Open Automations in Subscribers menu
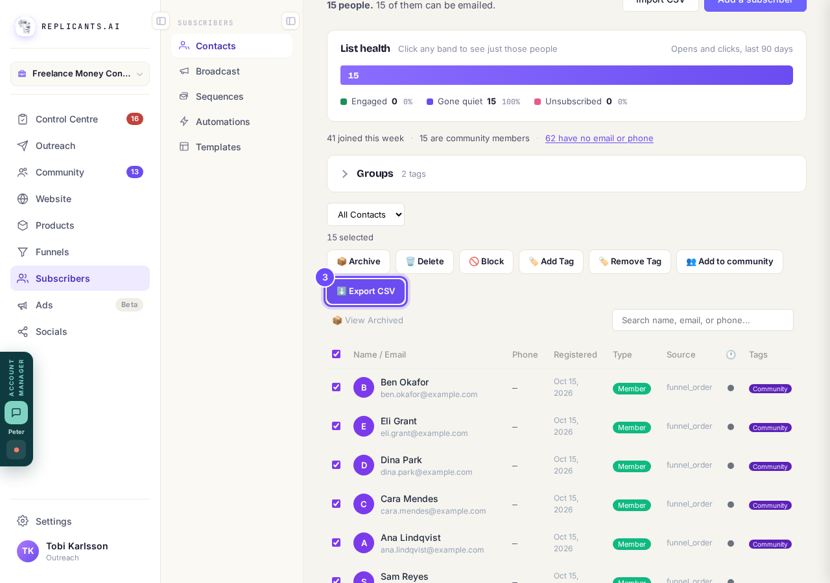This screenshot has width=830, height=583. point(231,122)
